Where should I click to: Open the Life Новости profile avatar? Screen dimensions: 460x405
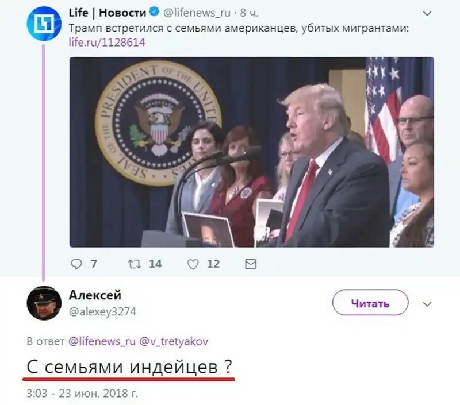[44, 23]
